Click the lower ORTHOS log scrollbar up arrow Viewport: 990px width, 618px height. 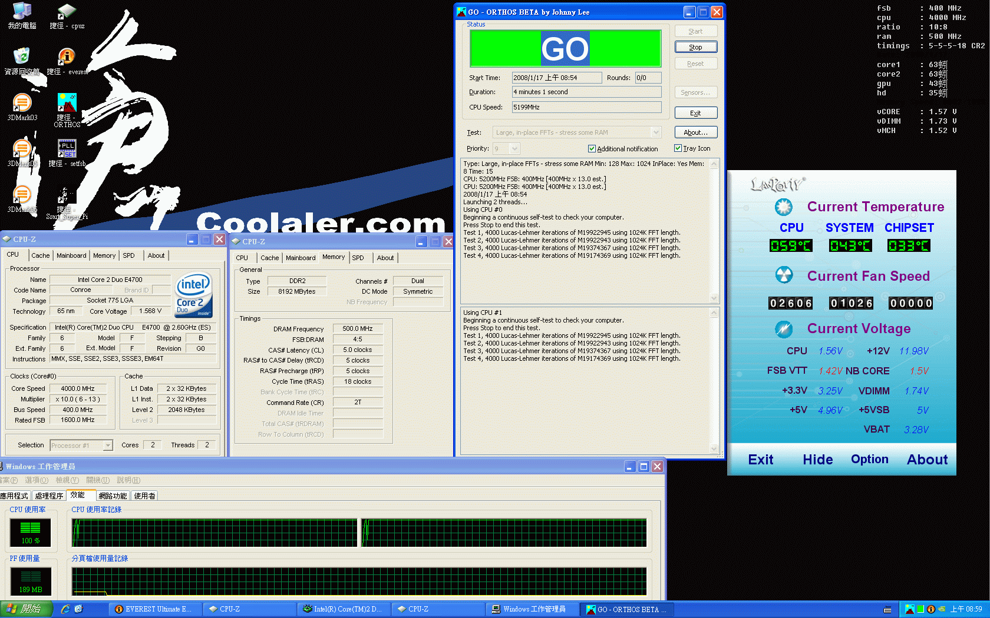click(x=714, y=313)
